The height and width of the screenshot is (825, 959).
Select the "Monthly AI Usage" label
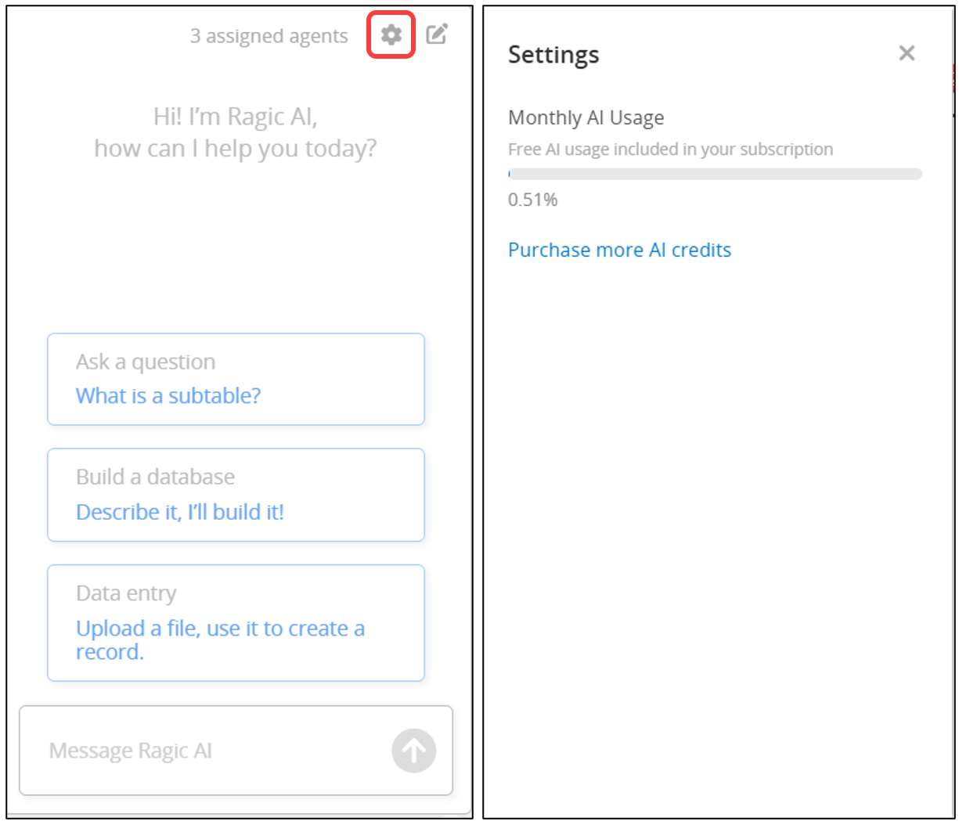[586, 118]
